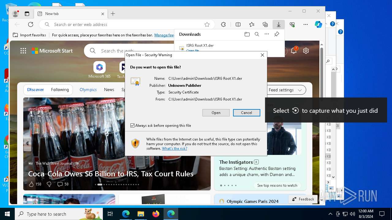Click the Microsoft Start logo

[x=52, y=51]
